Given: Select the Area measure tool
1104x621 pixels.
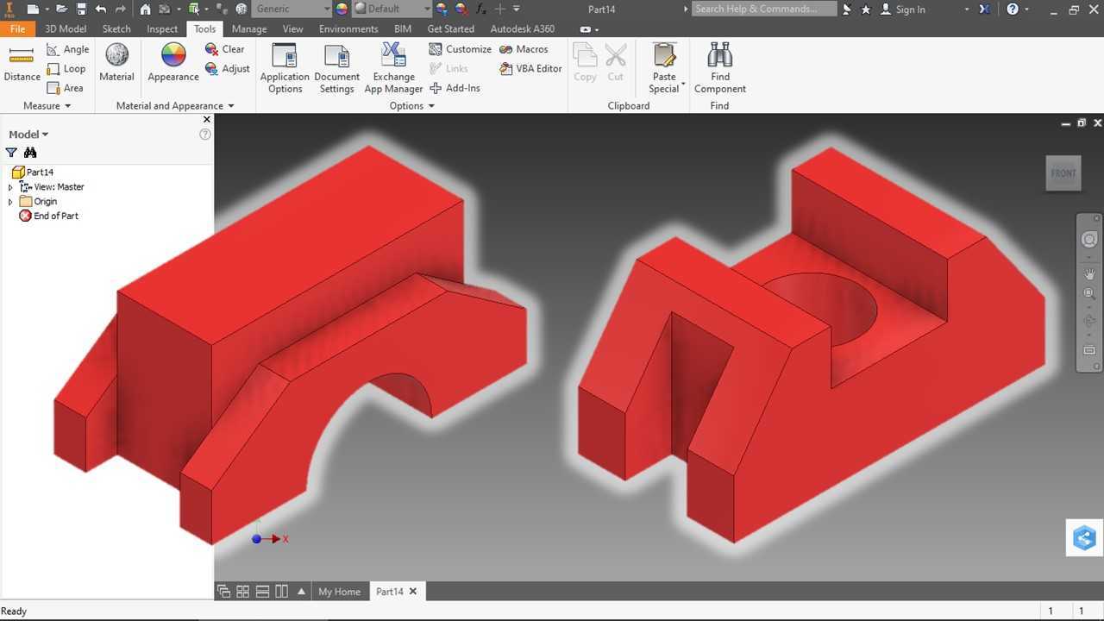Looking at the screenshot, I should point(65,87).
